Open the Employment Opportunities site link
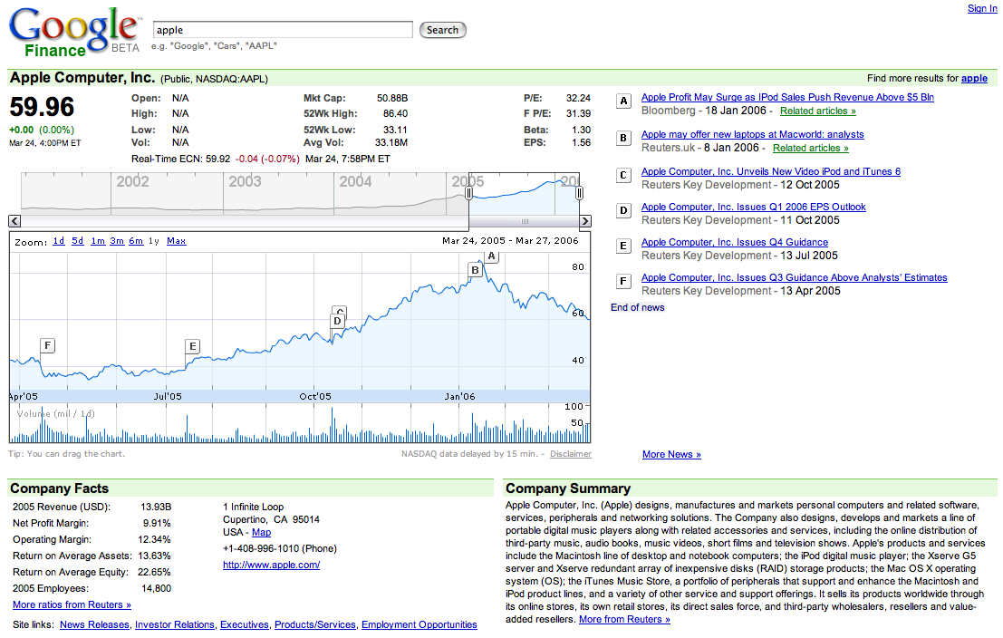 419,624
